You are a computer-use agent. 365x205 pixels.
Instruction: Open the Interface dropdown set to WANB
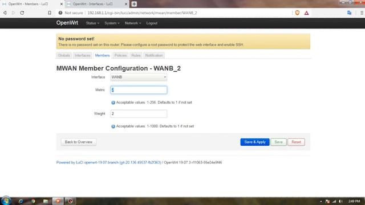coord(139,77)
